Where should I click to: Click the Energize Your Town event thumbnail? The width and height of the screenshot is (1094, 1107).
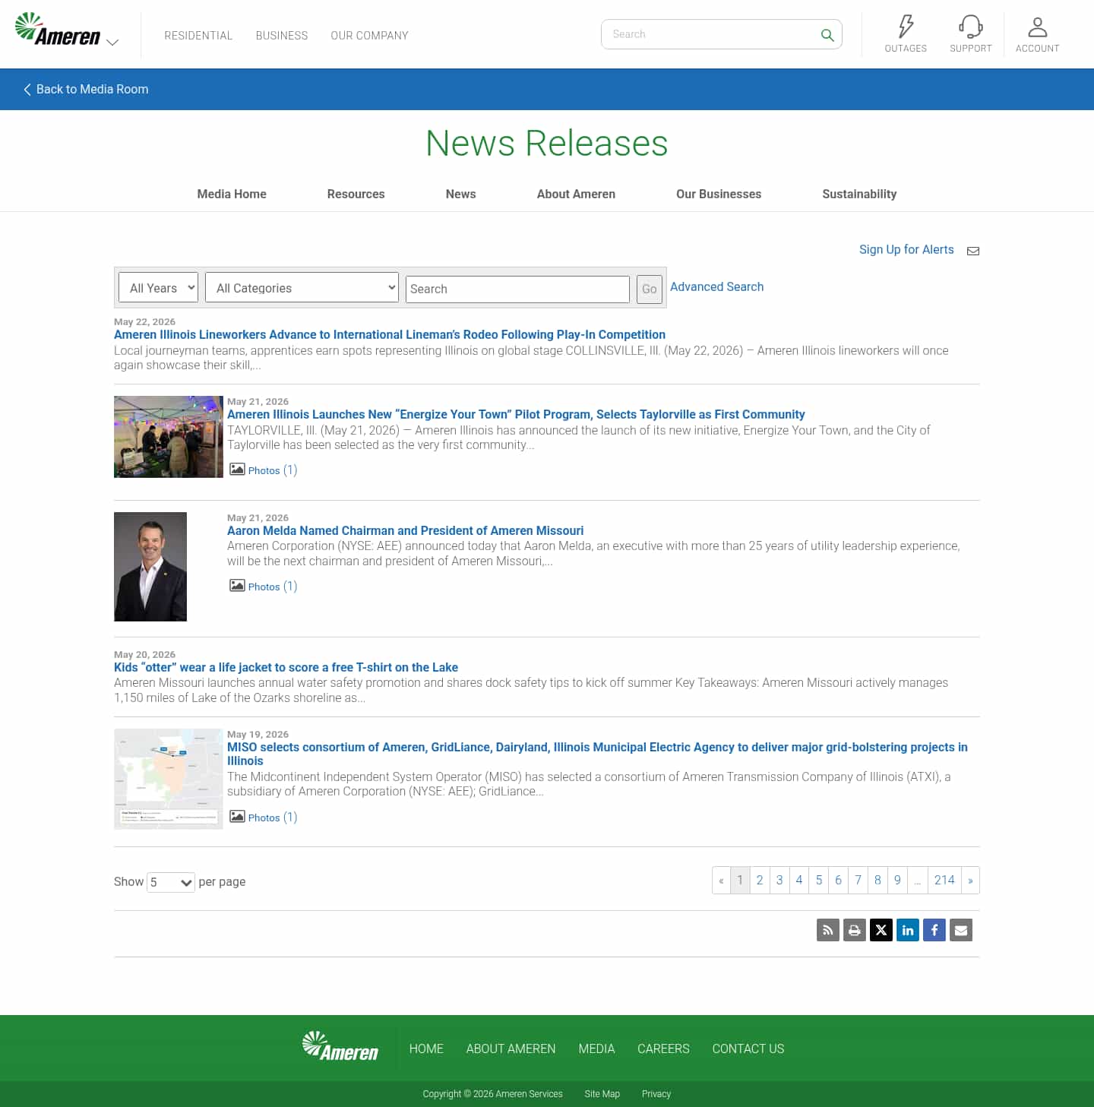pos(169,437)
